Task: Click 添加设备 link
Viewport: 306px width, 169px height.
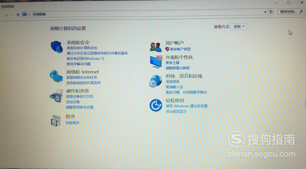Action: pyautogui.click(x=73, y=102)
